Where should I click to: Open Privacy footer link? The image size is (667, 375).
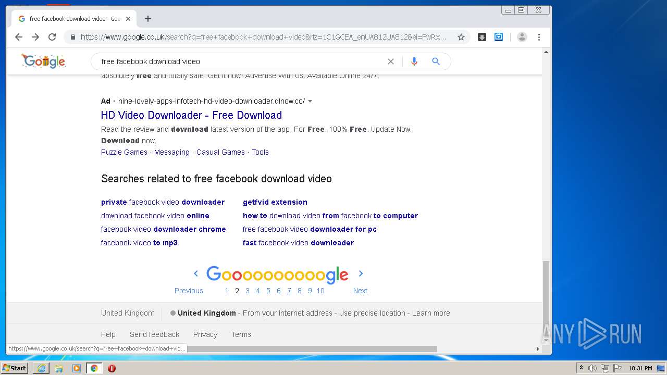[x=205, y=334]
